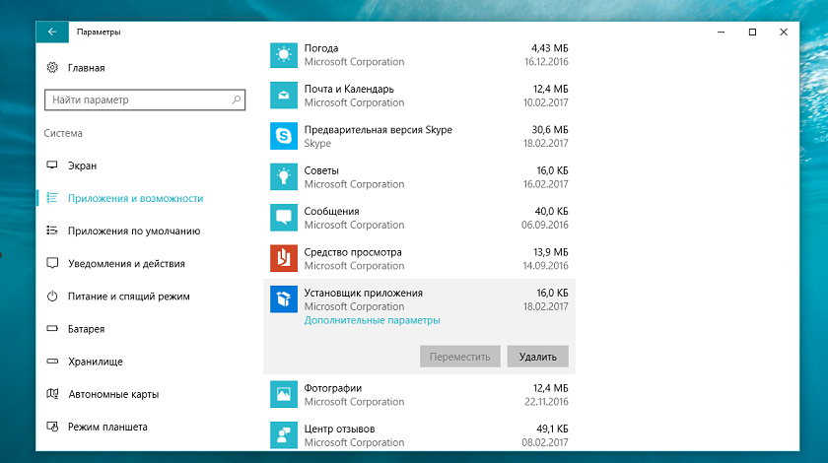Open Питание и спящий режим section
The width and height of the screenshot is (828, 463).
(x=128, y=297)
